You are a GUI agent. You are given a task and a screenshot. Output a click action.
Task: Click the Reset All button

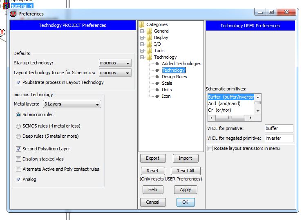click(x=186, y=171)
